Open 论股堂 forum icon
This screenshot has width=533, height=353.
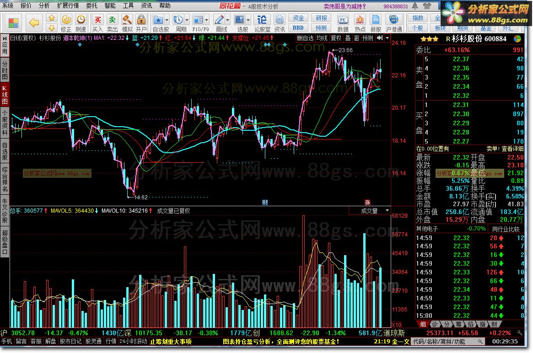pyautogui.click(x=262, y=20)
